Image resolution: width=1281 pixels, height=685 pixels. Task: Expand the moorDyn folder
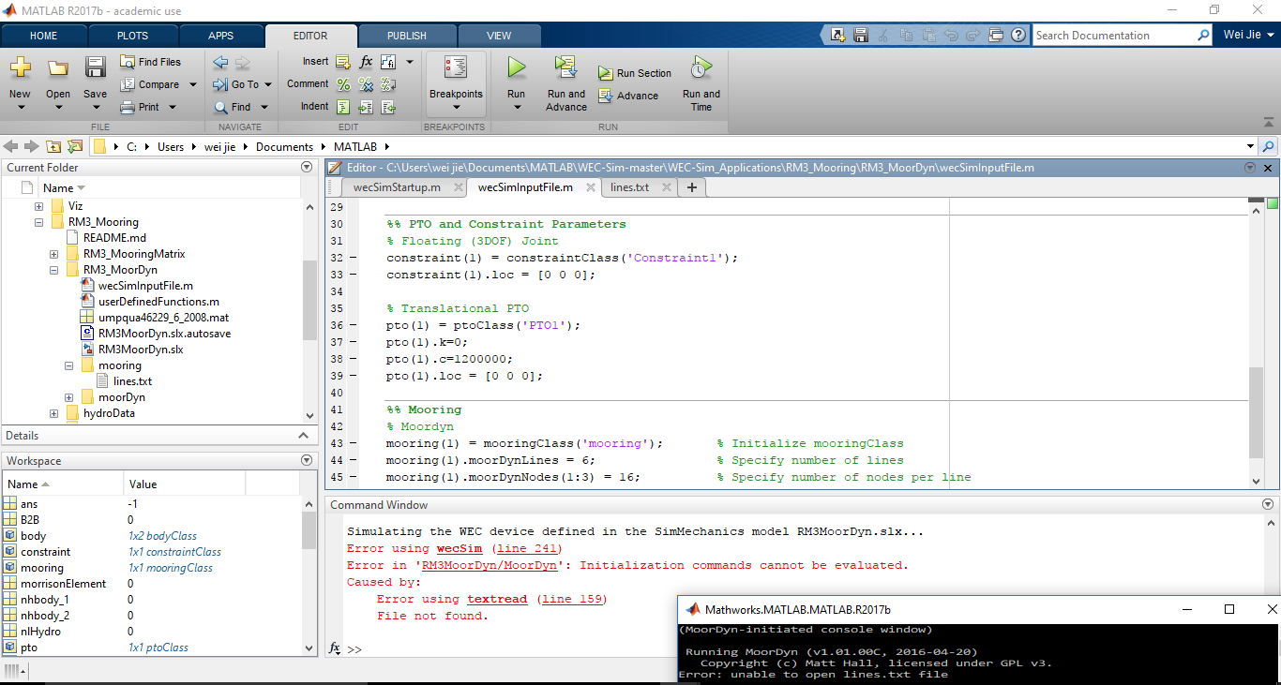click(x=68, y=397)
